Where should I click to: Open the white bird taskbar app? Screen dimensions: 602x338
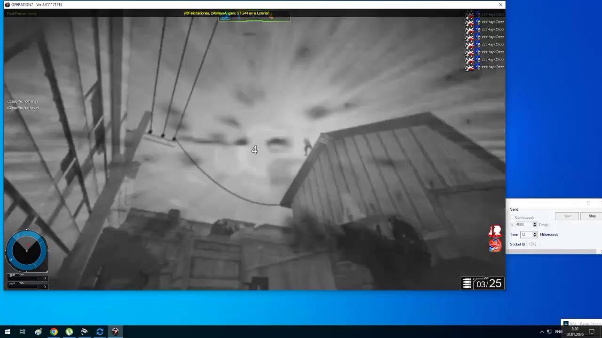85,331
